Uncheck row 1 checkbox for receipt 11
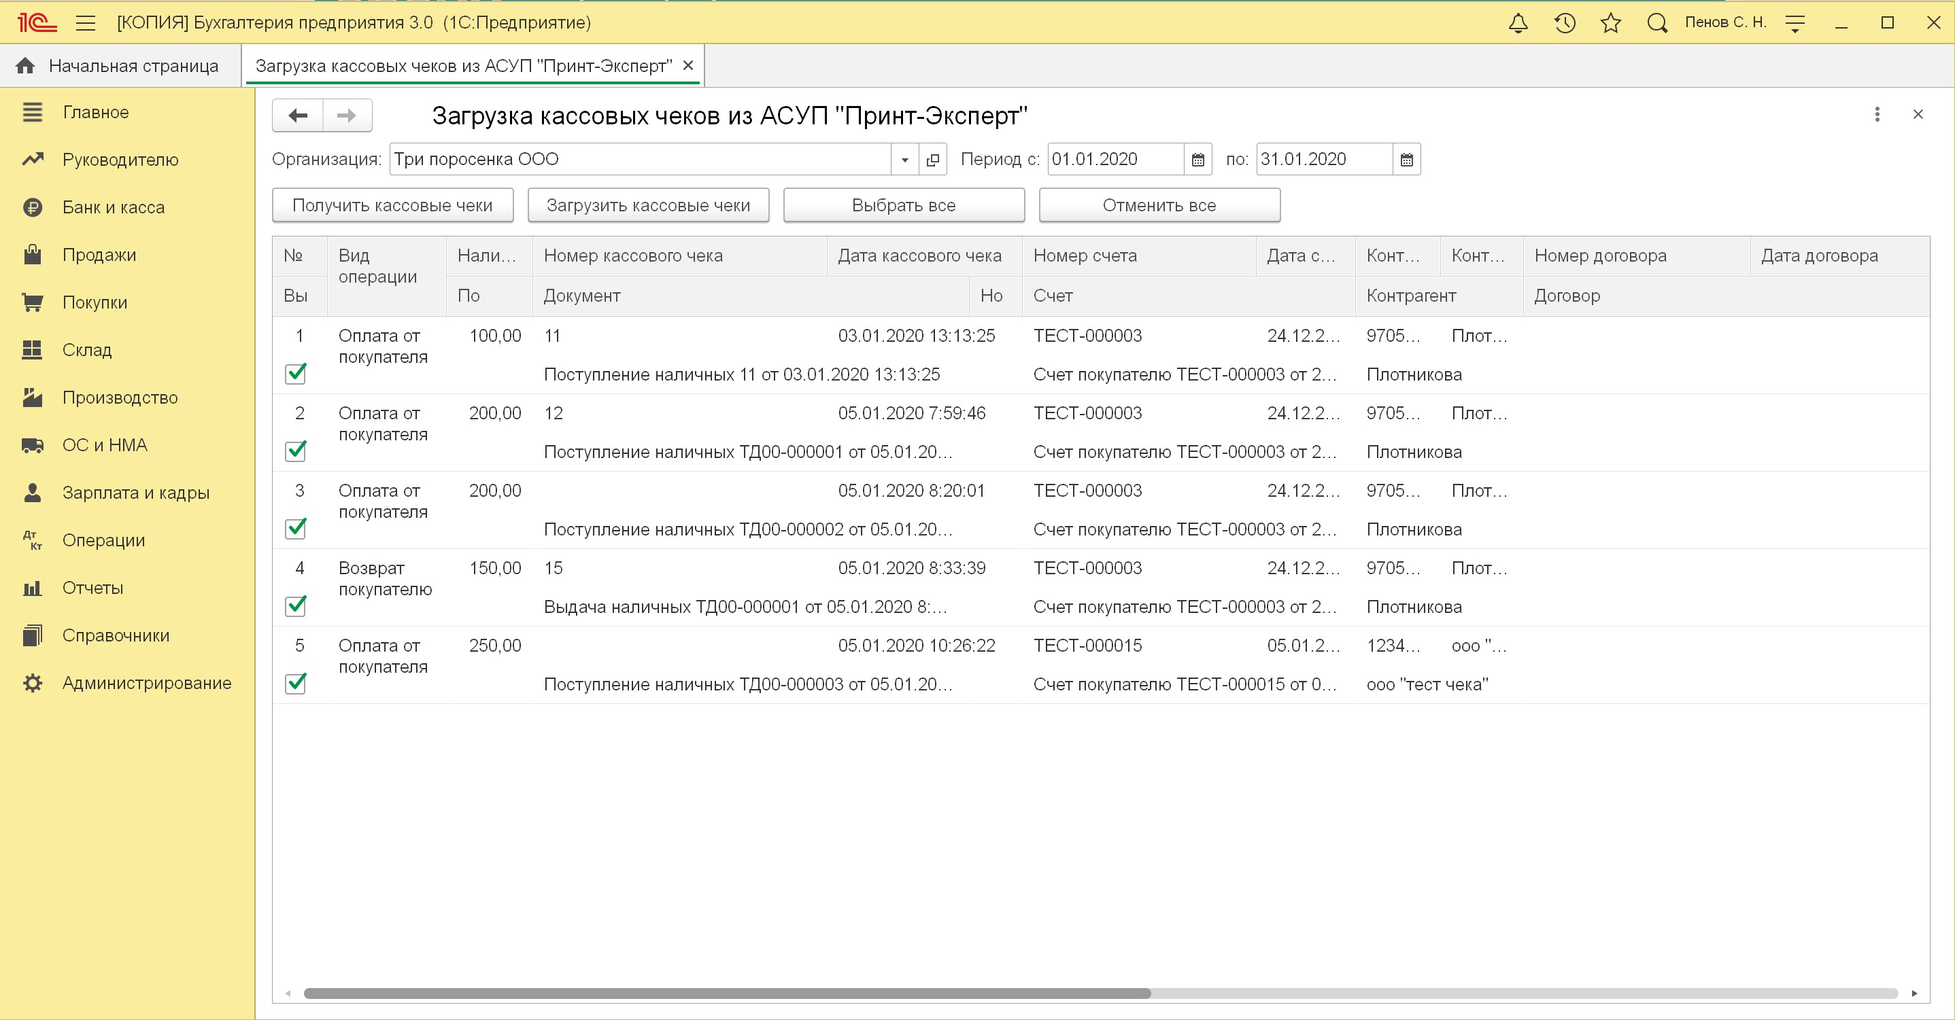 coord(295,373)
